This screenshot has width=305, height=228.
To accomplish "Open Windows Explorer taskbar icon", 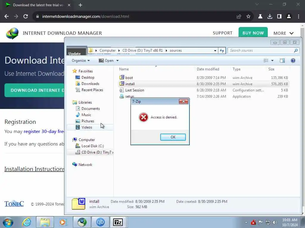I will click(x=45, y=222).
